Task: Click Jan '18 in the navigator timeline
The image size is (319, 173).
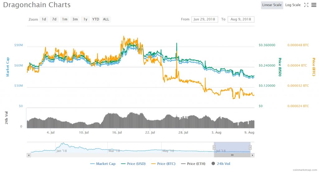Action: pos(62,151)
